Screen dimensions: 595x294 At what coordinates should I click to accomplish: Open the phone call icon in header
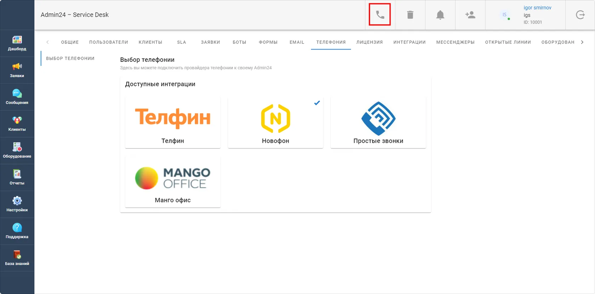[380, 15]
